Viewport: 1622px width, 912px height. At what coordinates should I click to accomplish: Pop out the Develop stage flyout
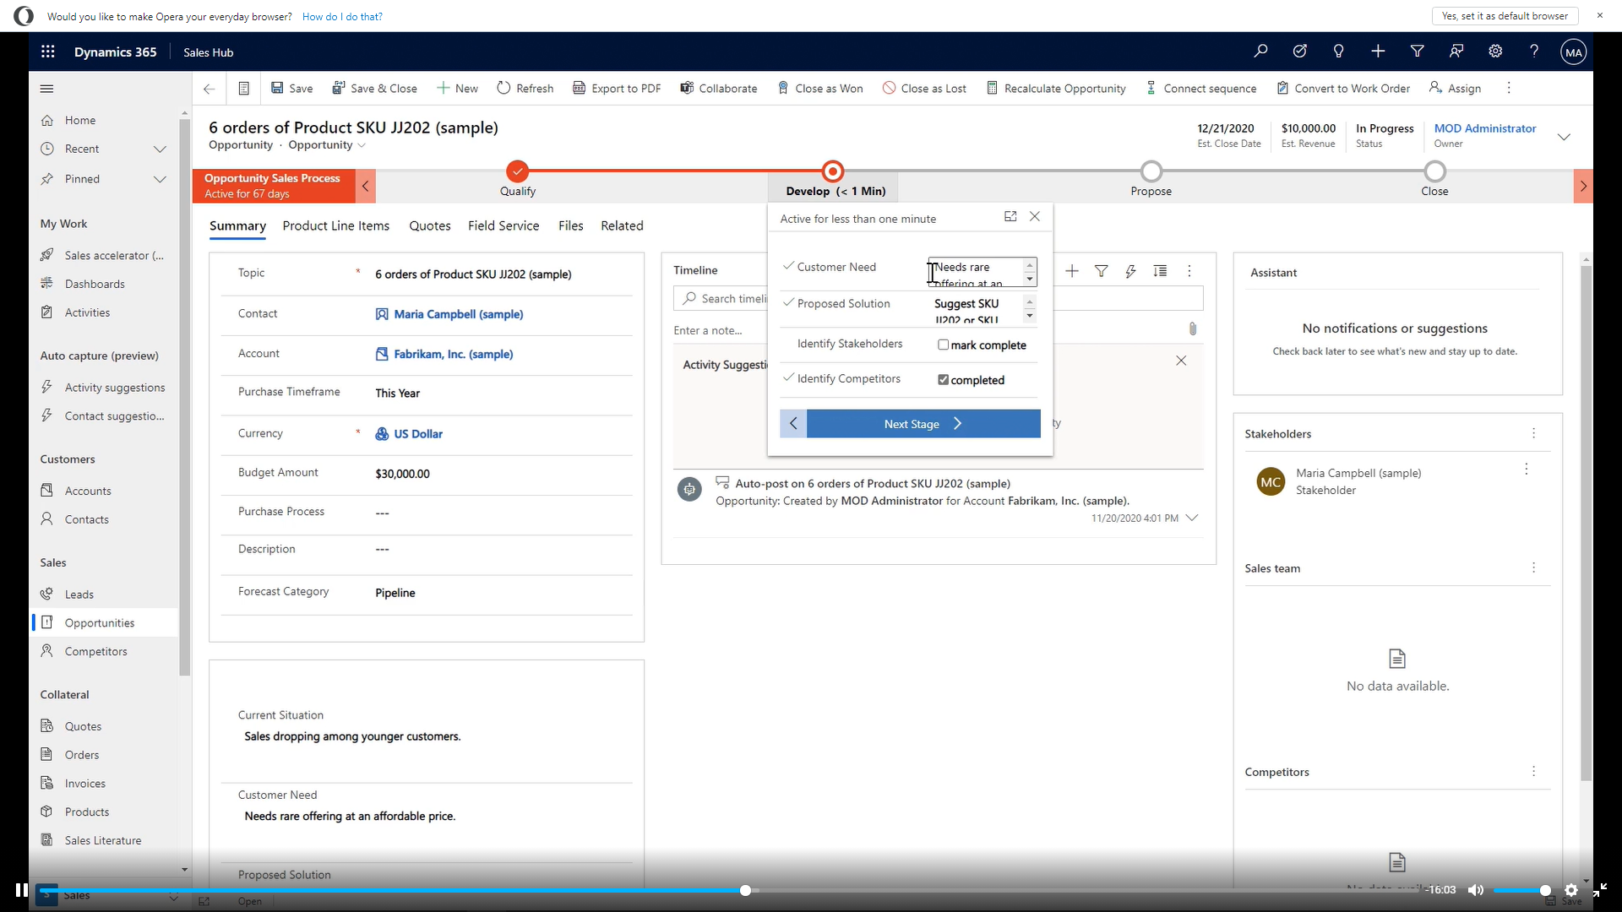point(1010,217)
